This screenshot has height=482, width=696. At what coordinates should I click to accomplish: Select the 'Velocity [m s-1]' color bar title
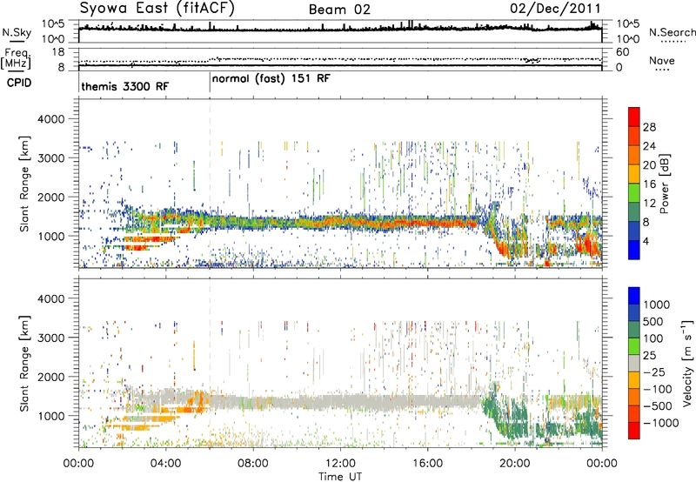coord(687,363)
